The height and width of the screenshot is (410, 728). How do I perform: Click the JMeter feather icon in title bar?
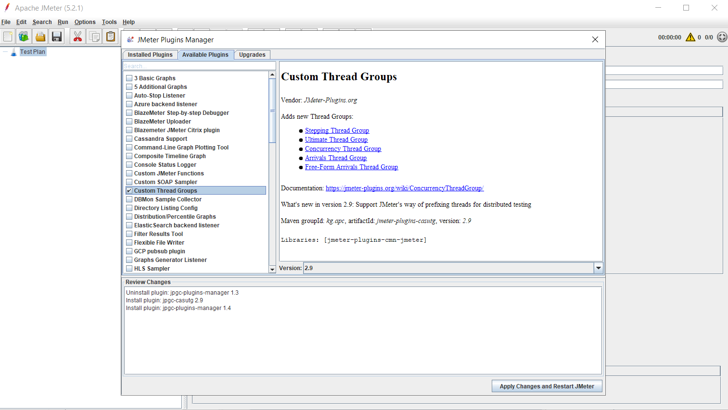[7, 8]
